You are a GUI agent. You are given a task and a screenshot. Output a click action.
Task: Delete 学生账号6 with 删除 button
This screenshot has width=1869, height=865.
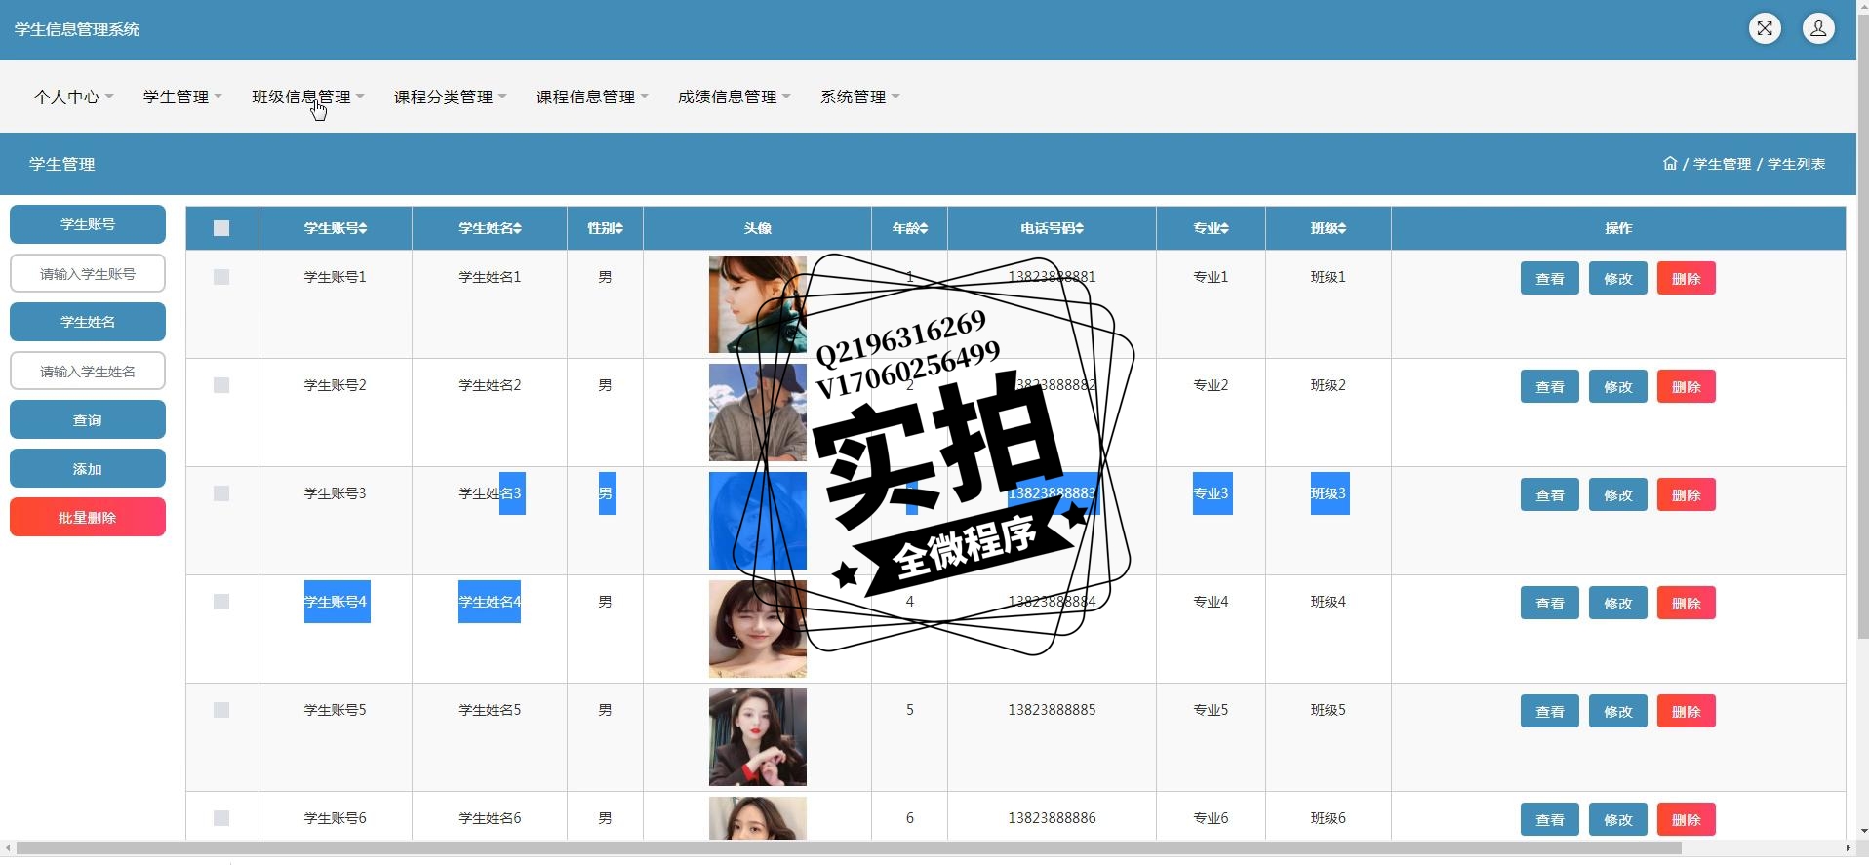click(1687, 819)
